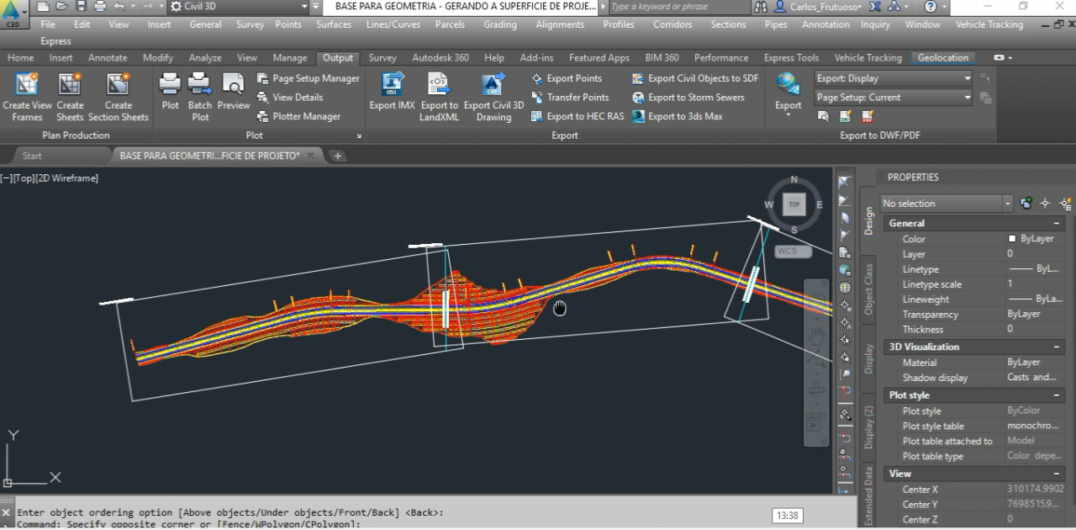Click the binoculars search icon
1076x530 pixels.
tap(761, 7)
